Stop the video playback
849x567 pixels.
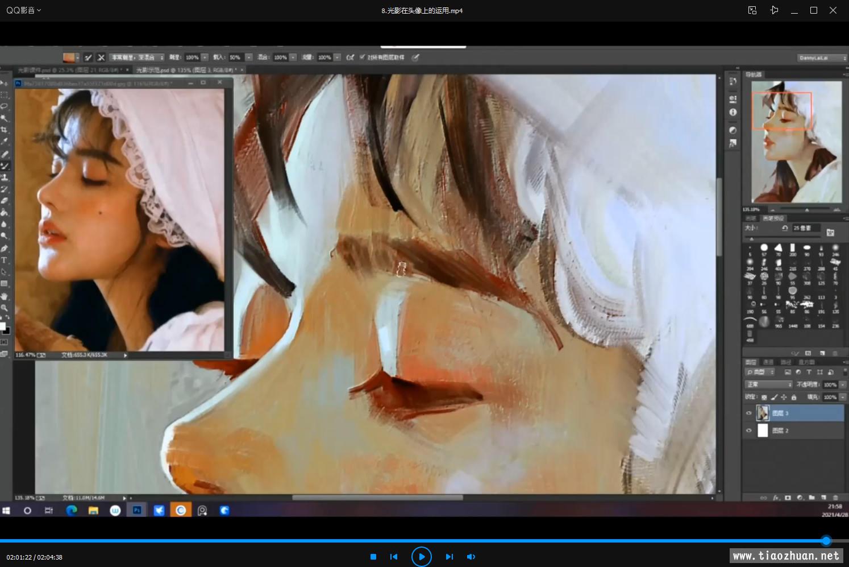tap(373, 557)
